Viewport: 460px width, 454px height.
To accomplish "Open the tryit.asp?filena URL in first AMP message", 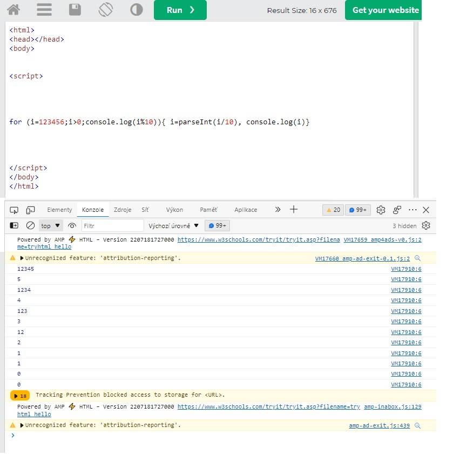I will click(259, 239).
